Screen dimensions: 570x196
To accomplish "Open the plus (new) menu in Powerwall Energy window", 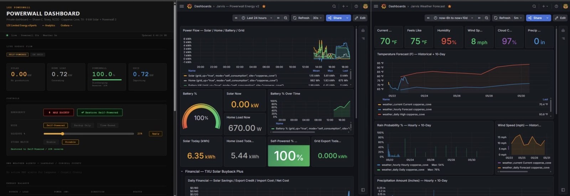I will click(345, 6).
